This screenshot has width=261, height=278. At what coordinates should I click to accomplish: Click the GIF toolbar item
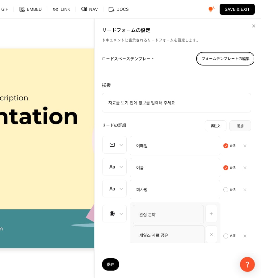(x=5, y=9)
